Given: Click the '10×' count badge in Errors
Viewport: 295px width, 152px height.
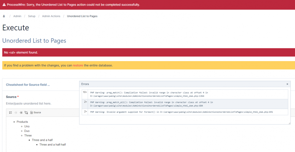Looking at the screenshot, I should (85, 92).
